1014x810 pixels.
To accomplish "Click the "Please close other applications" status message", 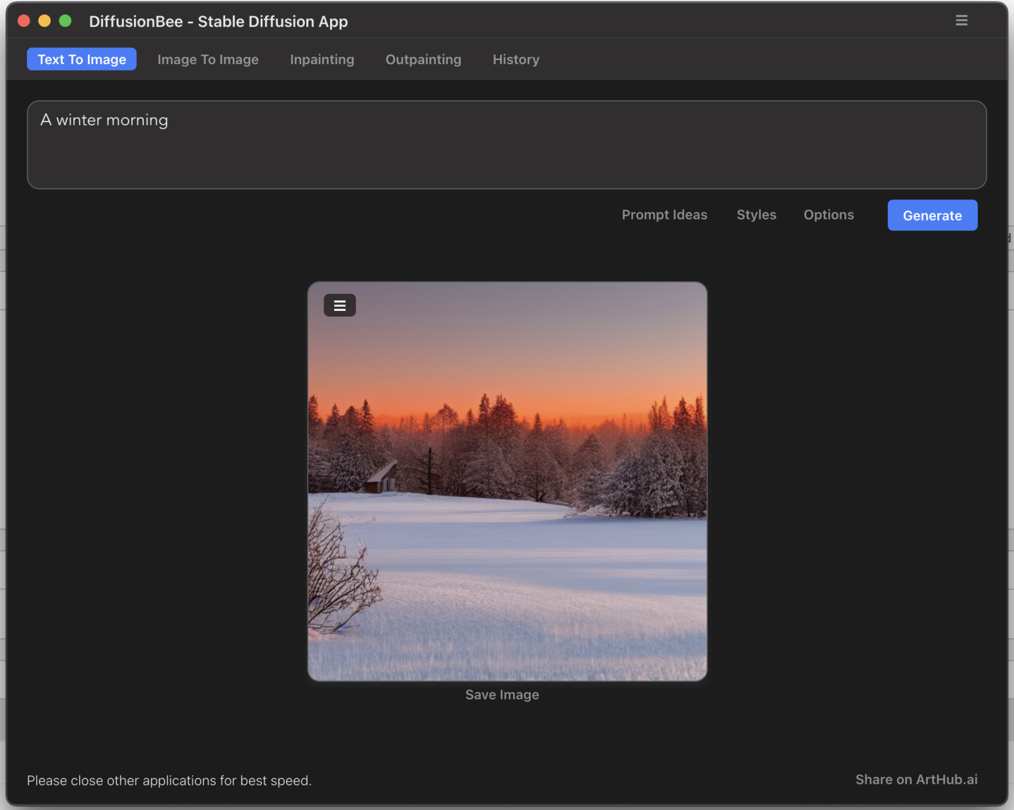I will click(x=169, y=780).
